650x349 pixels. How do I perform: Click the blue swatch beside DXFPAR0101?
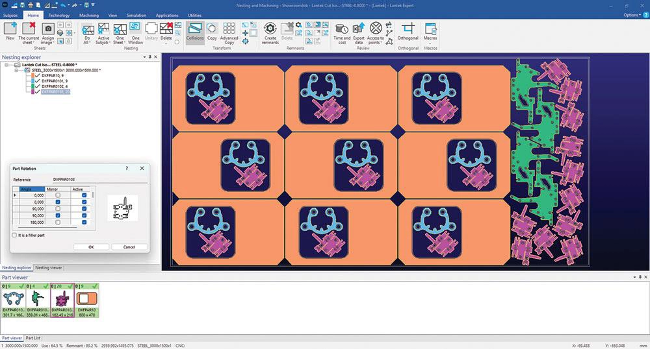point(32,81)
